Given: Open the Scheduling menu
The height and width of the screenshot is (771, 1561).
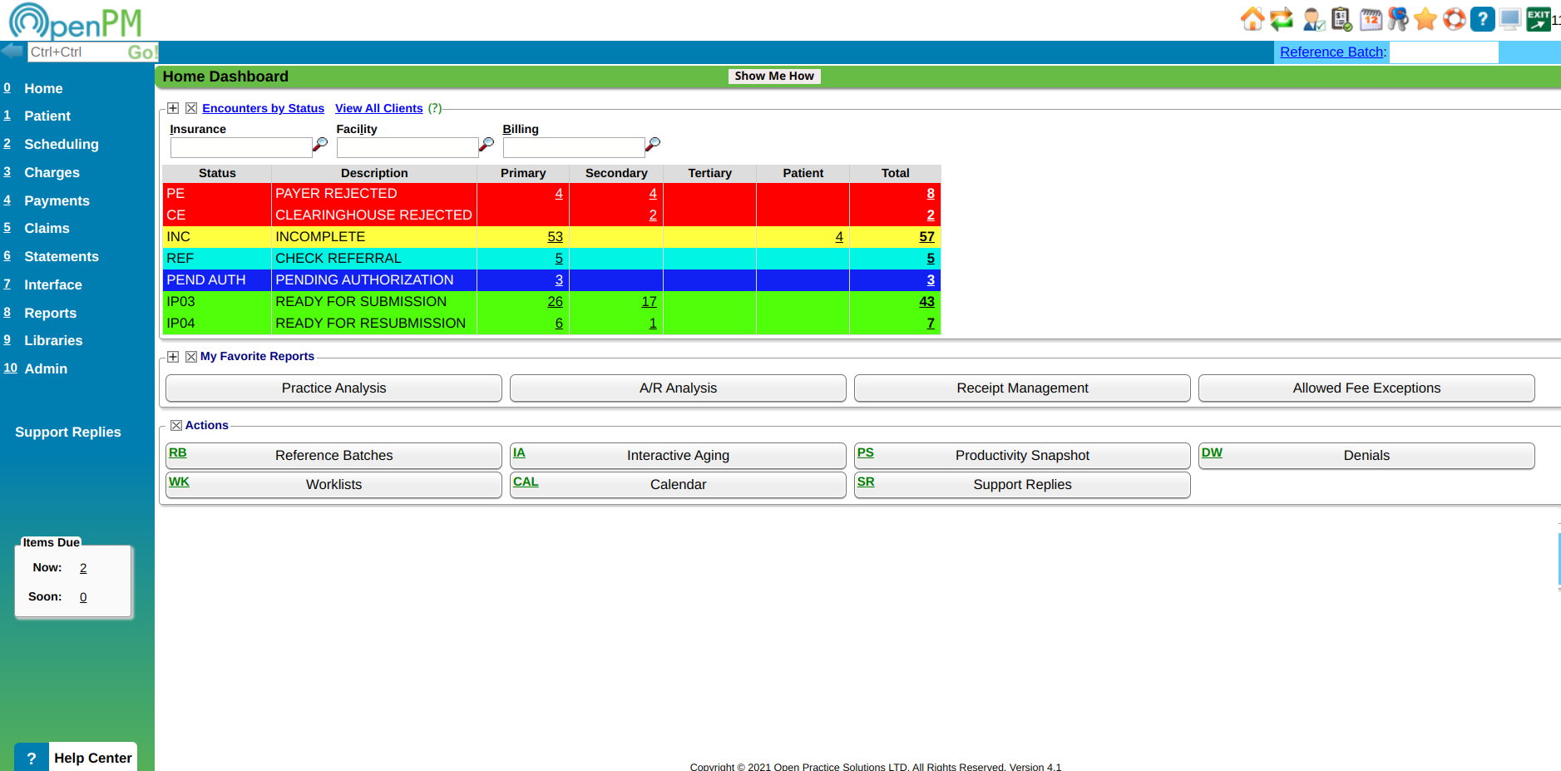Looking at the screenshot, I should coord(62,144).
